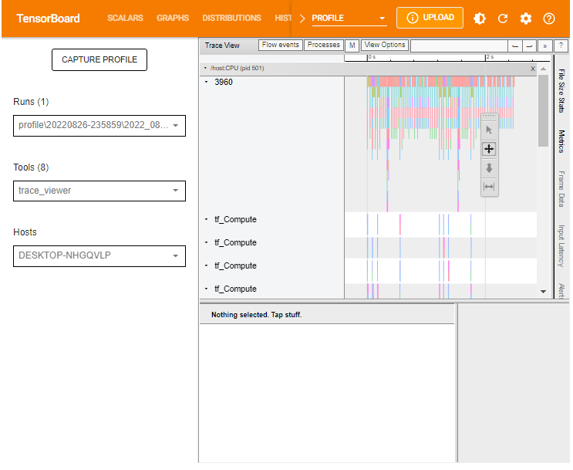The width and height of the screenshot is (573, 470).
Task: Open the Runs dropdown
Action: [99, 126]
